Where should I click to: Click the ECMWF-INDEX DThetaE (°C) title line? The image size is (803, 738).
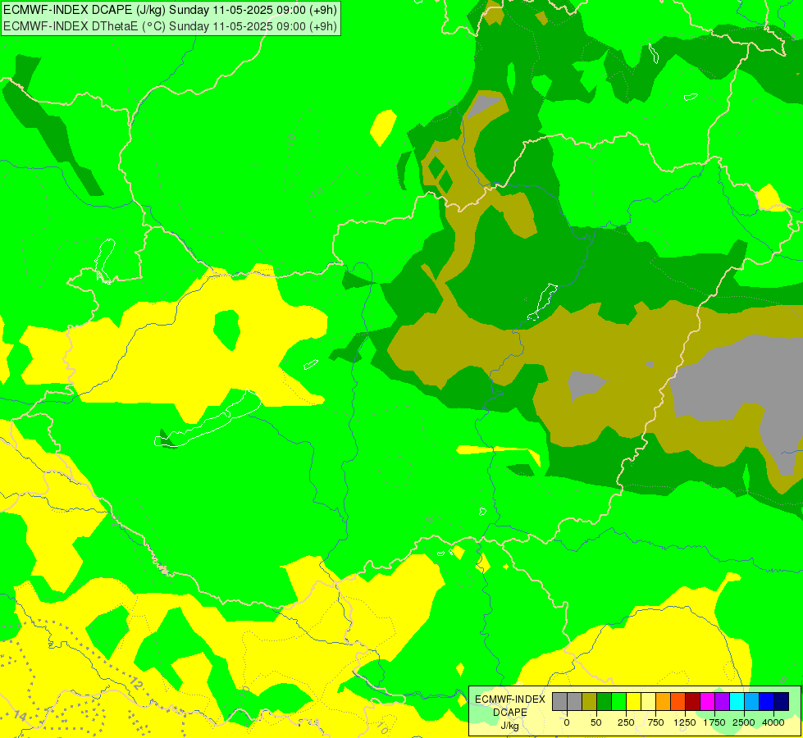click(x=170, y=25)
